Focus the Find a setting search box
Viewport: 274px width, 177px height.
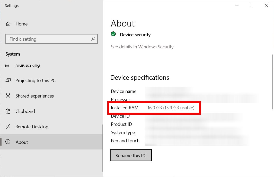pos(49,39)
